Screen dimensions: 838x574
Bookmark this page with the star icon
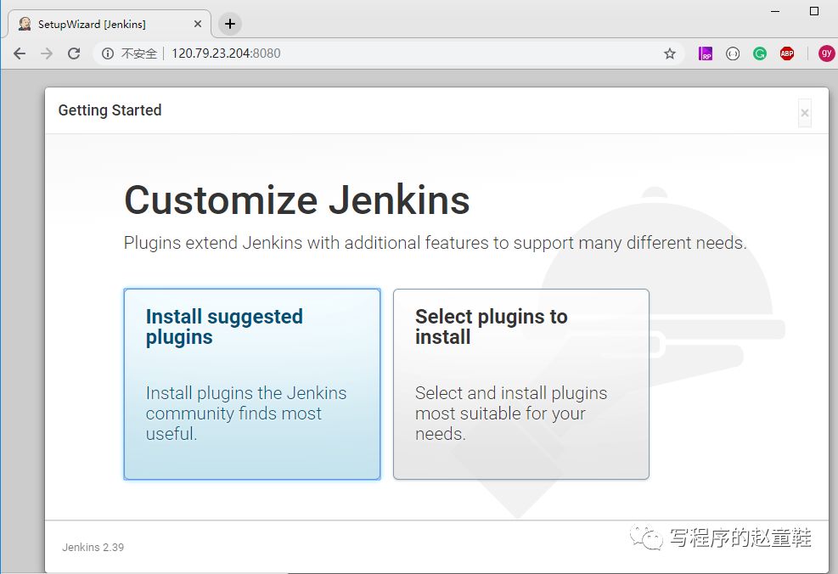click(x=670, y=53)
